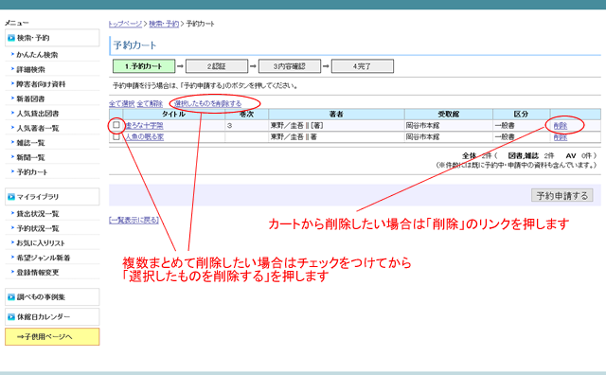Open 予約状況一覧 in the side menu
606x375 pixels.
[x=38, y=228]
